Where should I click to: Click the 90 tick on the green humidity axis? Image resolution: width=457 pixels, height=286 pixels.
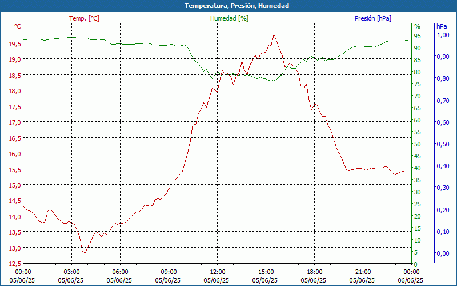(417, 48)
